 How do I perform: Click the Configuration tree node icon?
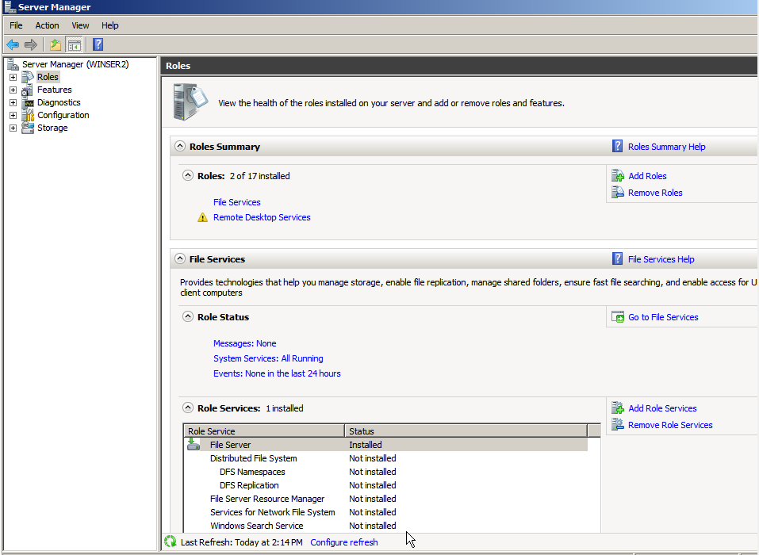28,115
